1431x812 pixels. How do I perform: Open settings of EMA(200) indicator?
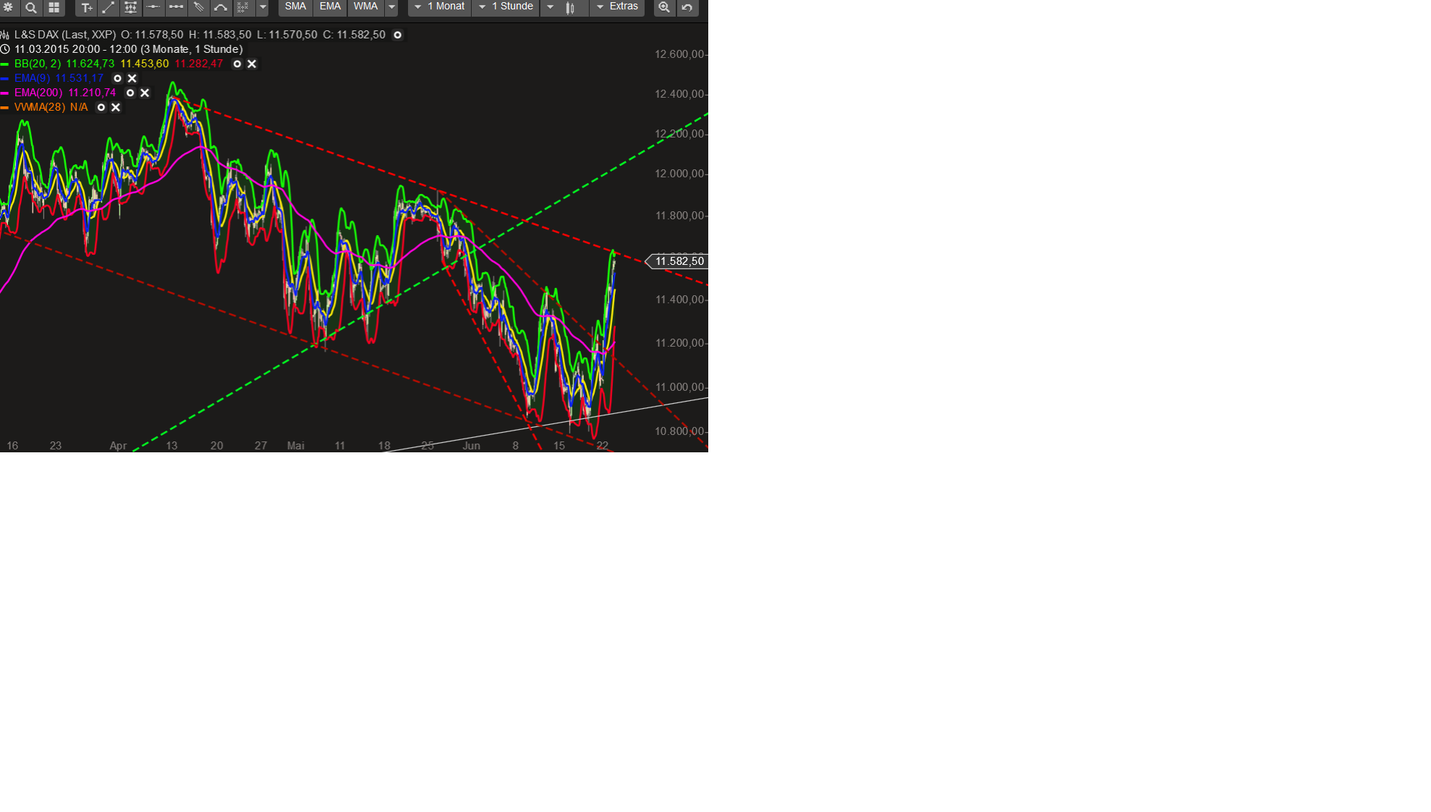coord(130,93)
